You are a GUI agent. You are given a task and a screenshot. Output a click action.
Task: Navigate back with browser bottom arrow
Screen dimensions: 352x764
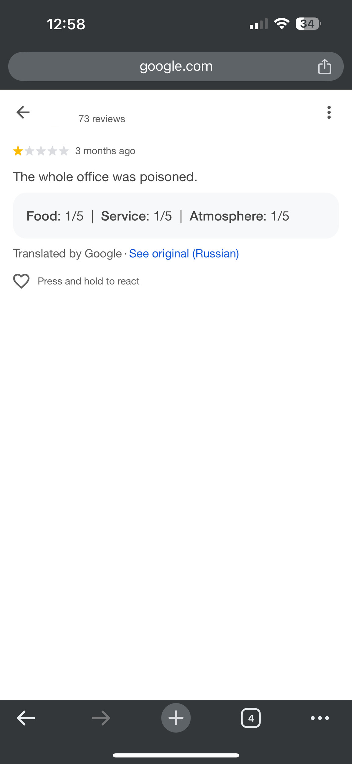(26, 718)
